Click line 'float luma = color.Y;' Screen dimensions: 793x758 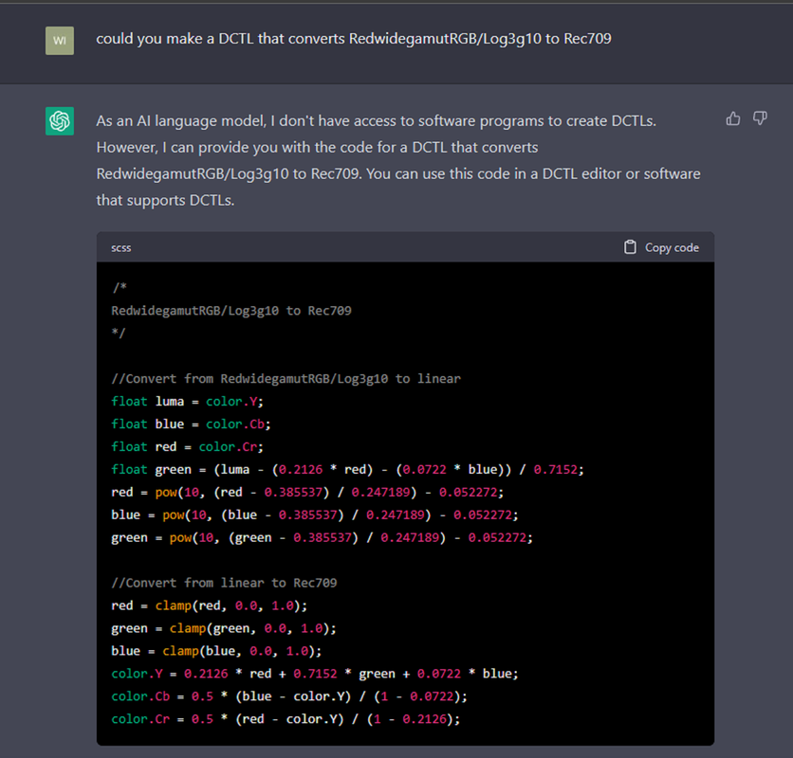pyautogui.click(x=187, y=402)
